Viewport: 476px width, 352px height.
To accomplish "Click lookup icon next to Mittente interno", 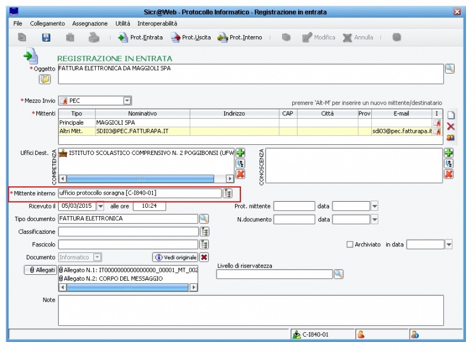I will (227, 194).
